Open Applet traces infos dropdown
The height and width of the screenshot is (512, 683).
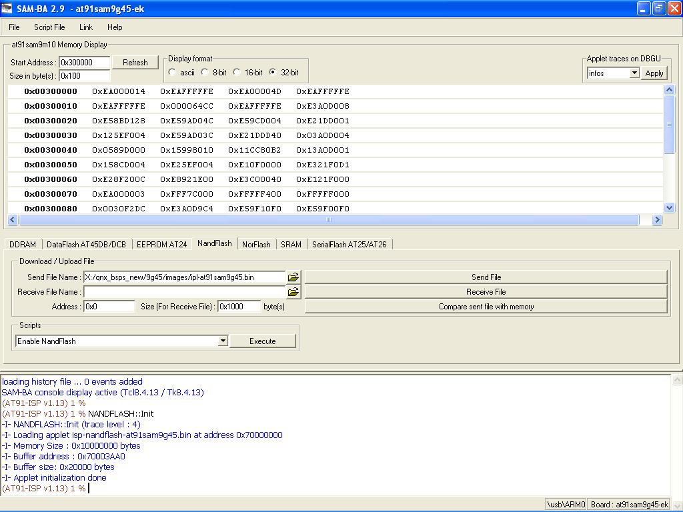pyautogui.click(x=634, y=73)
